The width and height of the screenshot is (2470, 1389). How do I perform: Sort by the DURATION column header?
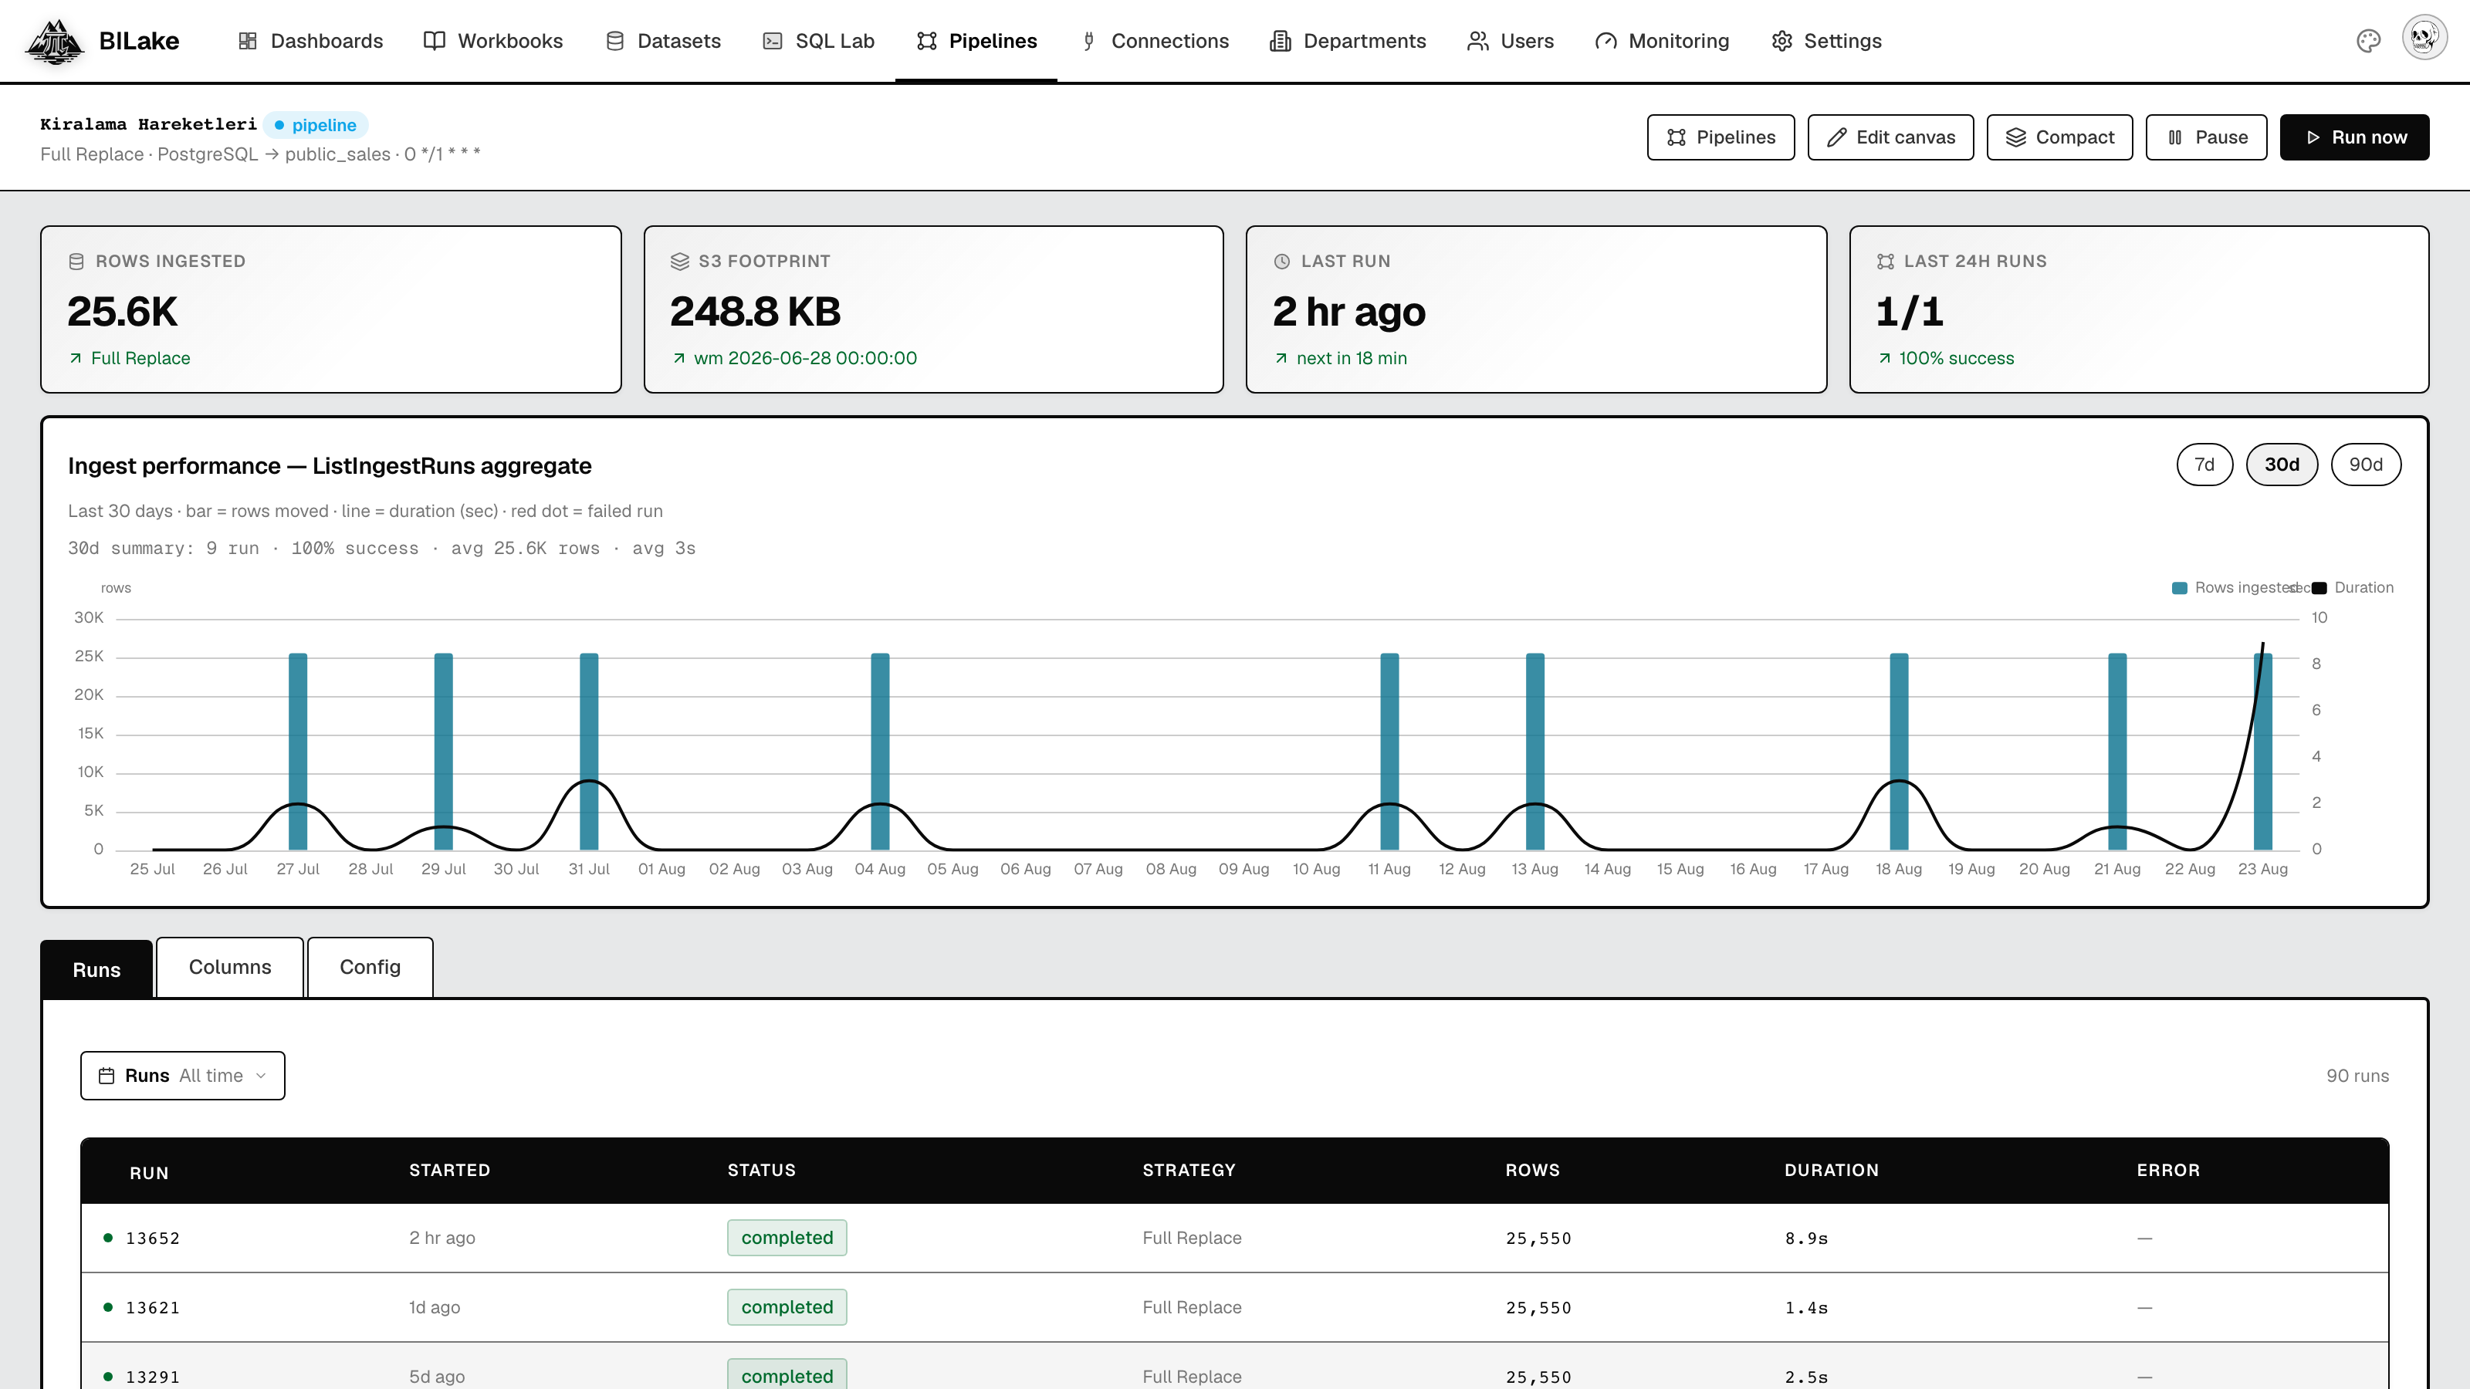click(x=1830, y=1171)
